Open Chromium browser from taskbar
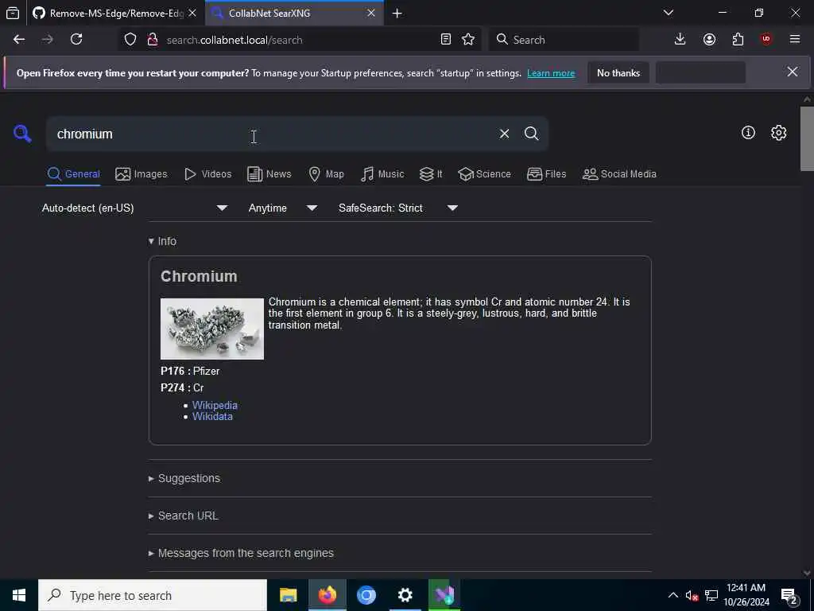Viewport: 814px width, 611px height. pos(366,595)
